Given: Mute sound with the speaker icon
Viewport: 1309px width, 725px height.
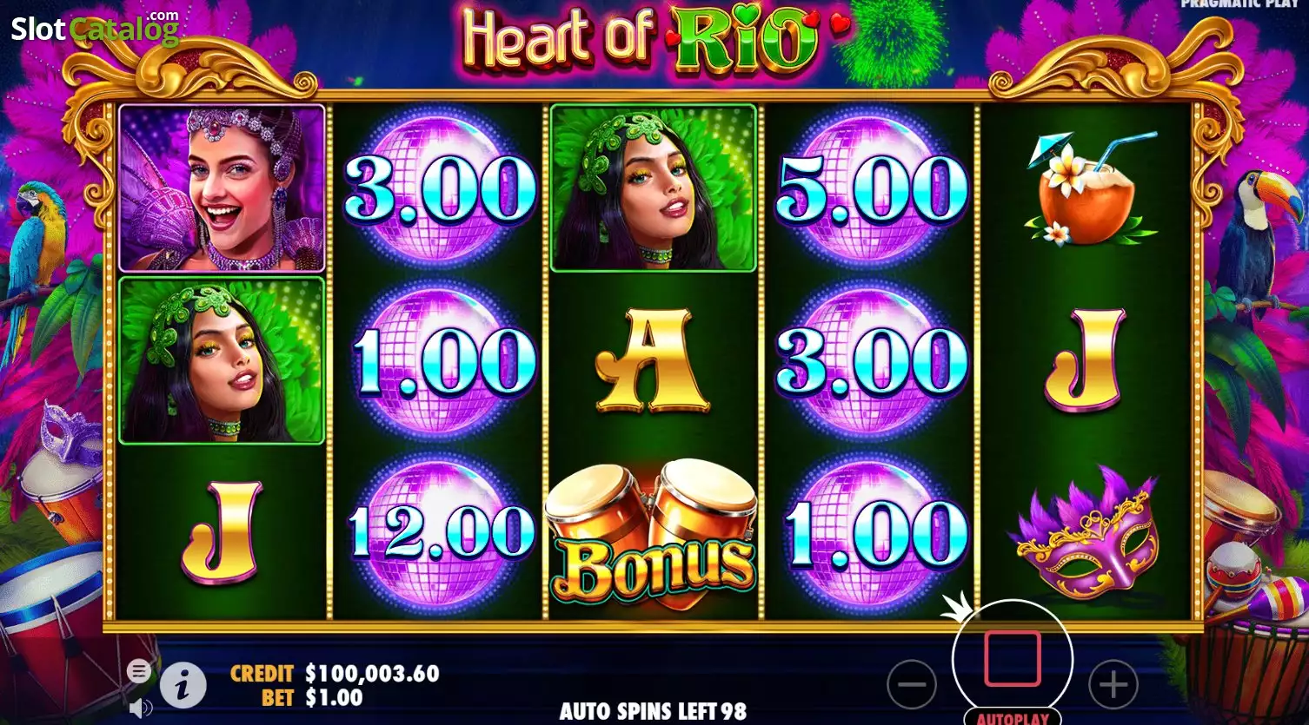Looking at the screenshot, I should pos(140,709).
